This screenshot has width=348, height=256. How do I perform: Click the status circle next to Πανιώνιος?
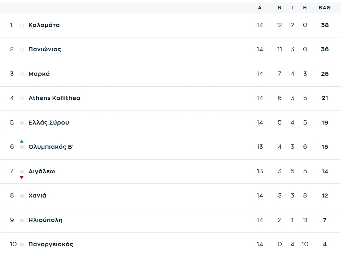(22, 50)
